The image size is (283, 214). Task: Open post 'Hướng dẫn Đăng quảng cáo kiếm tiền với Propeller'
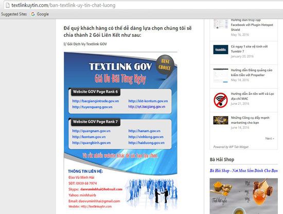(x=252, y=72)
